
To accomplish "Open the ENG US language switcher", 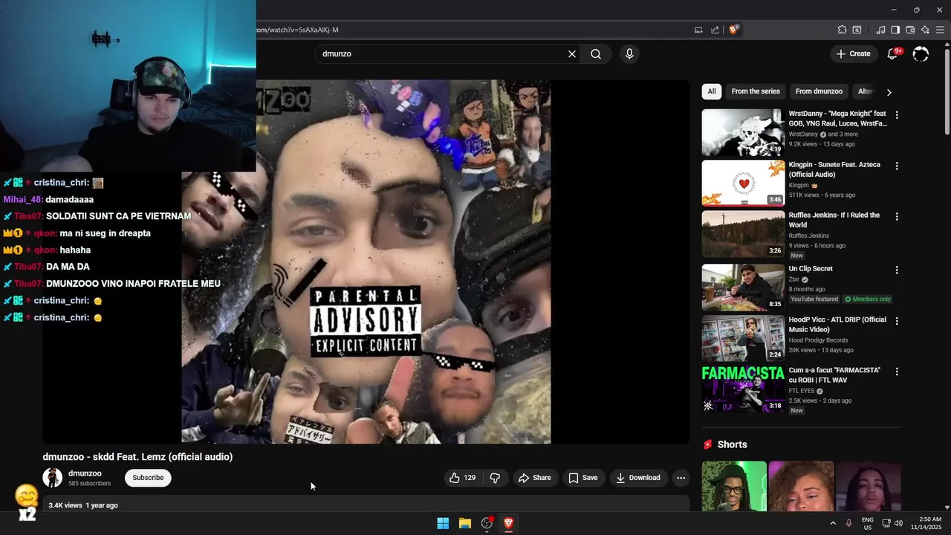I will (868, 523).
